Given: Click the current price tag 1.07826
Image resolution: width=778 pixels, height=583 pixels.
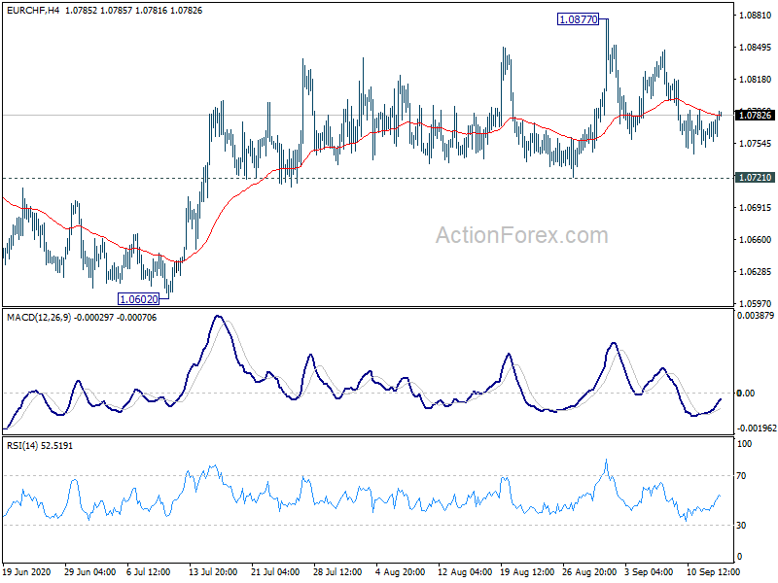Looking at the screenshot, I should (756, 115).
